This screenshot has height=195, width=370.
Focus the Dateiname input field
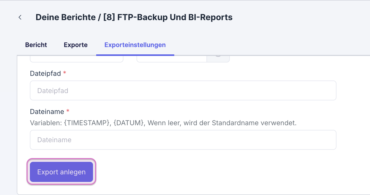pyautogui.click(x=183, y=140)
